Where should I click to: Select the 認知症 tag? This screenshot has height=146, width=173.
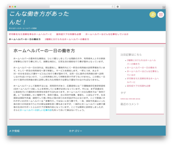[138, 99]
